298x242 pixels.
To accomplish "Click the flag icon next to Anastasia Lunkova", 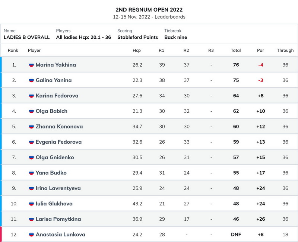I will (x=31, y=235).
